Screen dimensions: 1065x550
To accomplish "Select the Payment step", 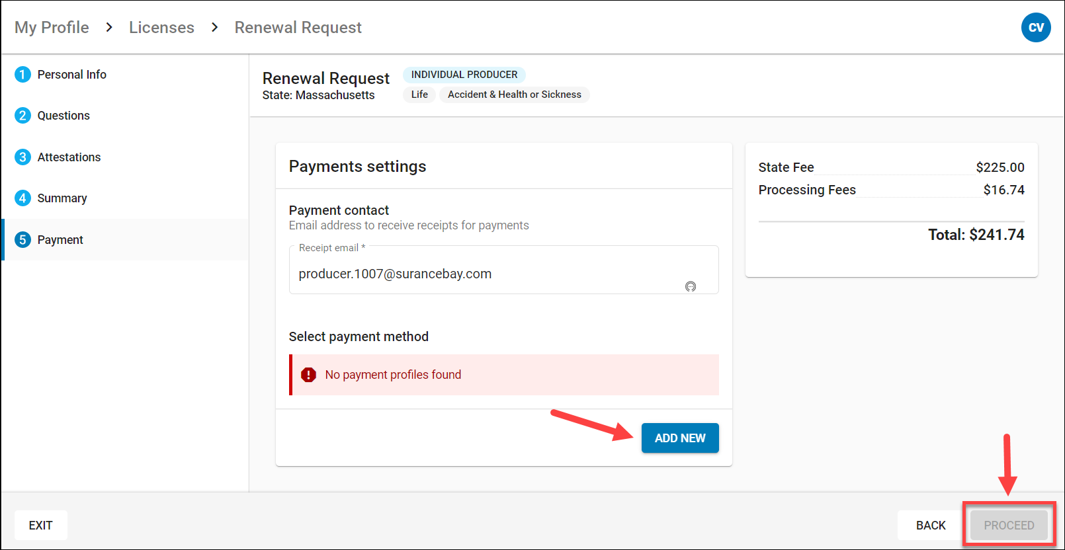I will (x=125, y=239).
